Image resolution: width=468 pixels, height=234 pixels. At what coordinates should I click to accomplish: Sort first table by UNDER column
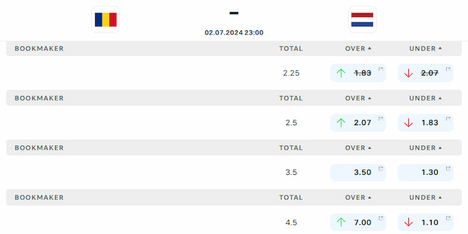pos(425,49)
